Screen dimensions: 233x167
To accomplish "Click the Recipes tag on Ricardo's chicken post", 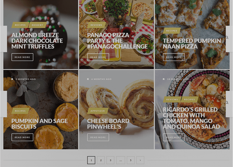I will click(x=190, y=99).
